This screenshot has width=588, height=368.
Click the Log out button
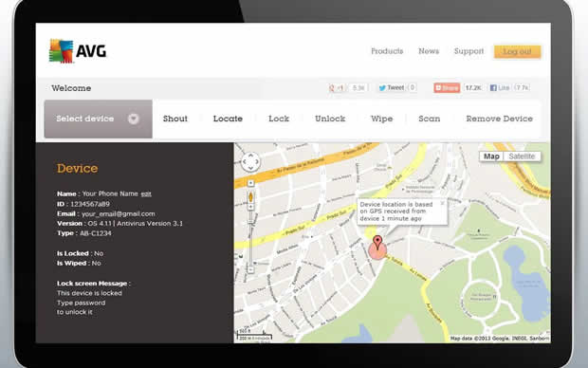click(x=517, y=51)
